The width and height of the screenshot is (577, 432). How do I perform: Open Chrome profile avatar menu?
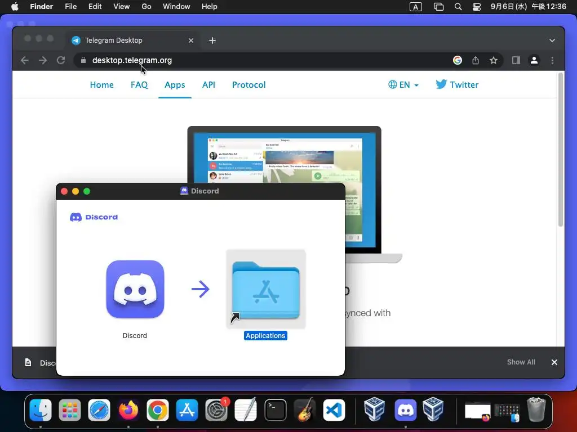pos(534,60)
